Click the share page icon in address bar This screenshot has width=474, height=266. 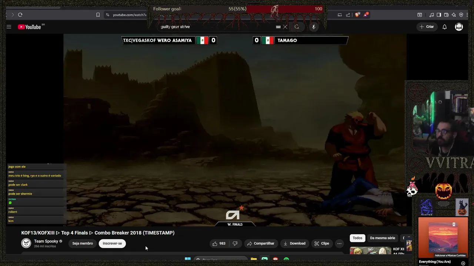pos(348,15)
